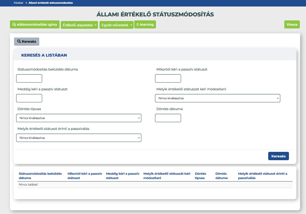Expand the Értékelő alapadatai dropdown menu
306x214 pixels.
(79, 25)
